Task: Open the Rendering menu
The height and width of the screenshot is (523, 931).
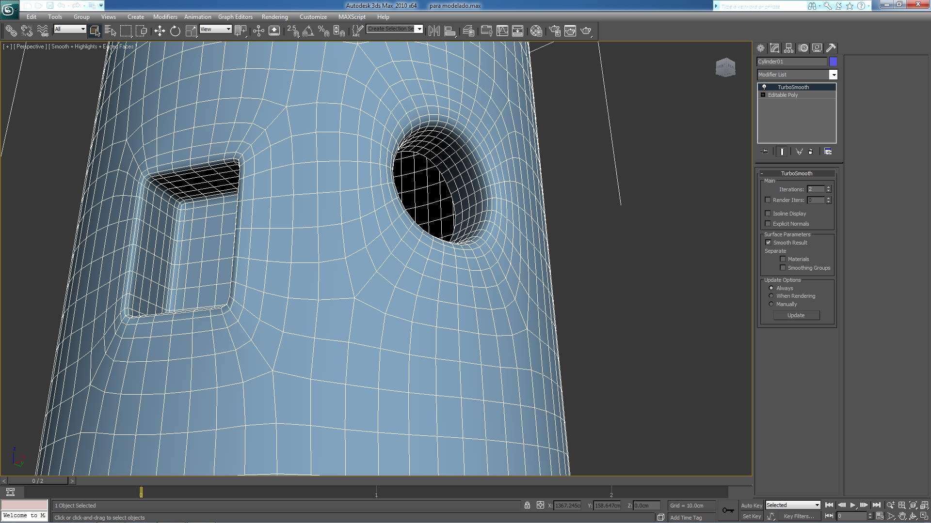Action: (x=274, y=16)
